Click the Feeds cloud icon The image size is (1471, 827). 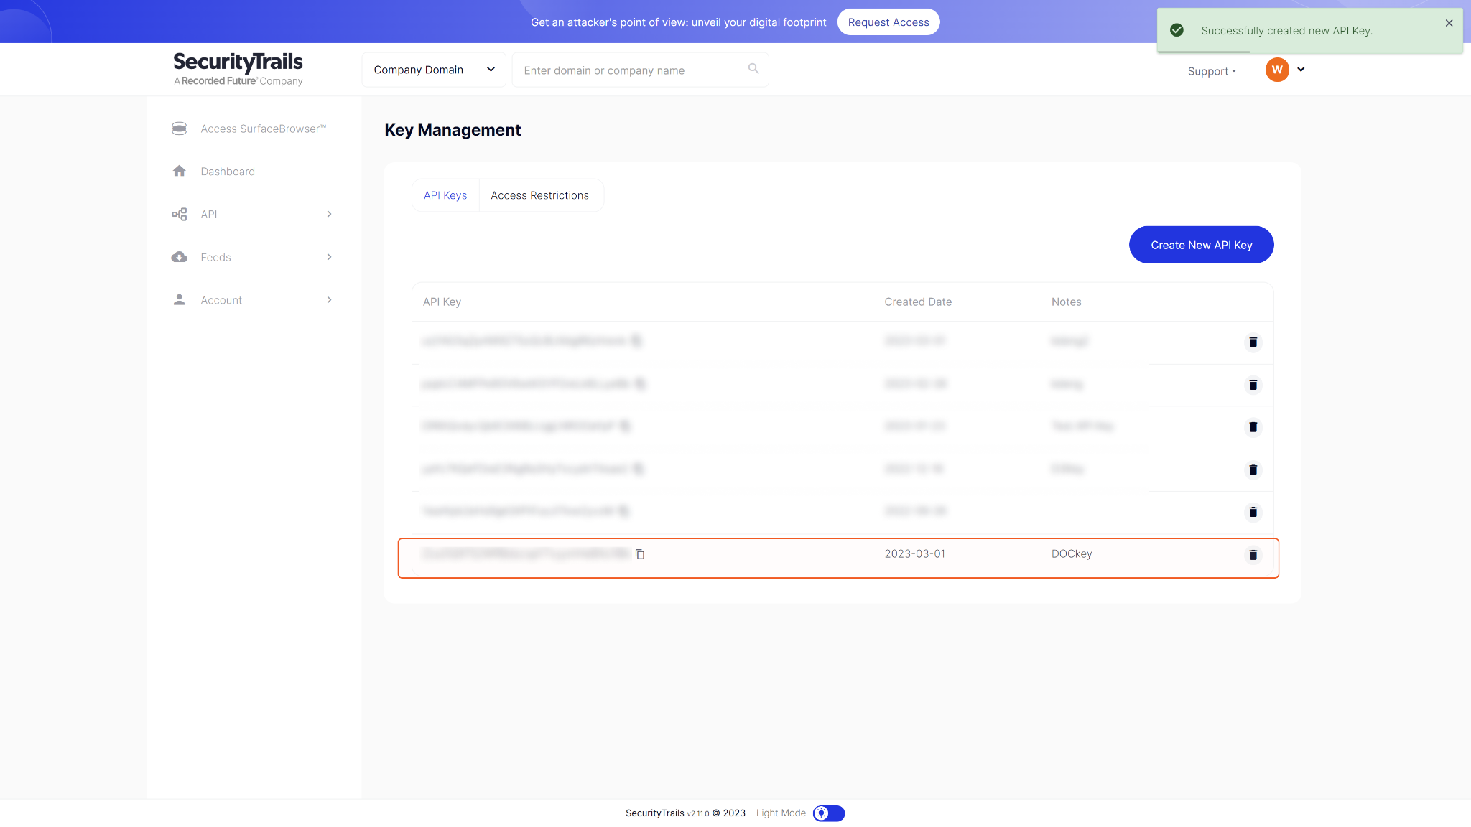coord(180,257)
